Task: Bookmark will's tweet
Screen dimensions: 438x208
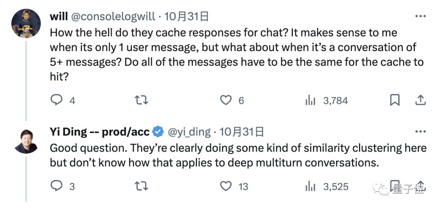Action: pyautogui.click(x=395, y=100)
